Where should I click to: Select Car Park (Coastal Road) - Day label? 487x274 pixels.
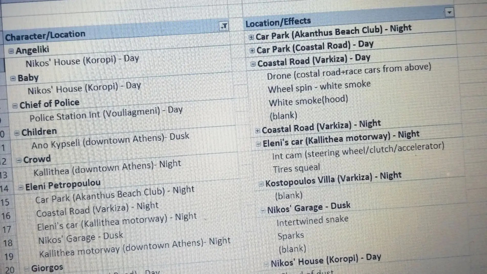(x=315, y=47)
